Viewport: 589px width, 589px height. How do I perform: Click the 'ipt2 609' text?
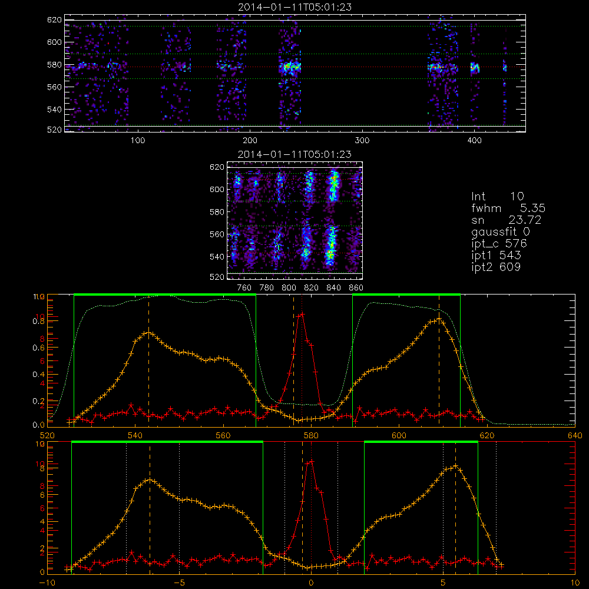click(x=496, y=267)
